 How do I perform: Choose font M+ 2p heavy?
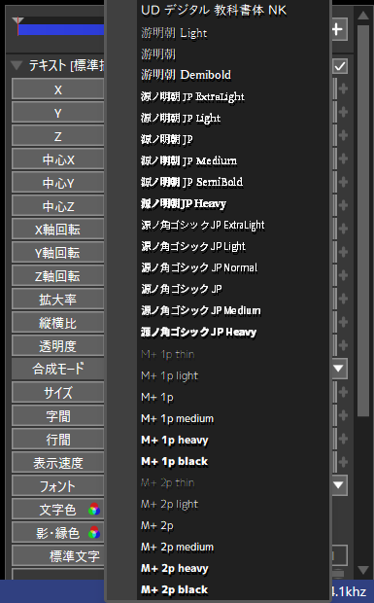tap(175, 568)
